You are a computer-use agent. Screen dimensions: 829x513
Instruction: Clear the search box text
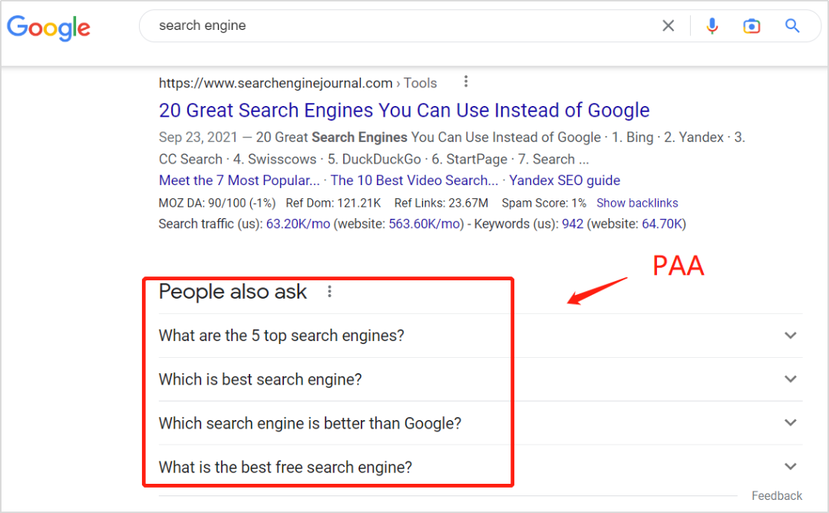[669, 26]
